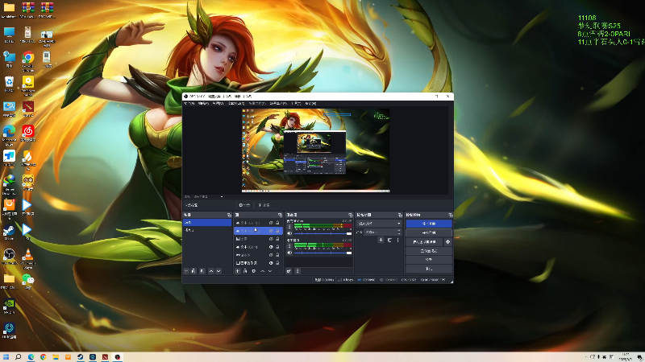645x362 pixels.
Task: Configure virtual camera with gear icon
Action: coord(448,242)
